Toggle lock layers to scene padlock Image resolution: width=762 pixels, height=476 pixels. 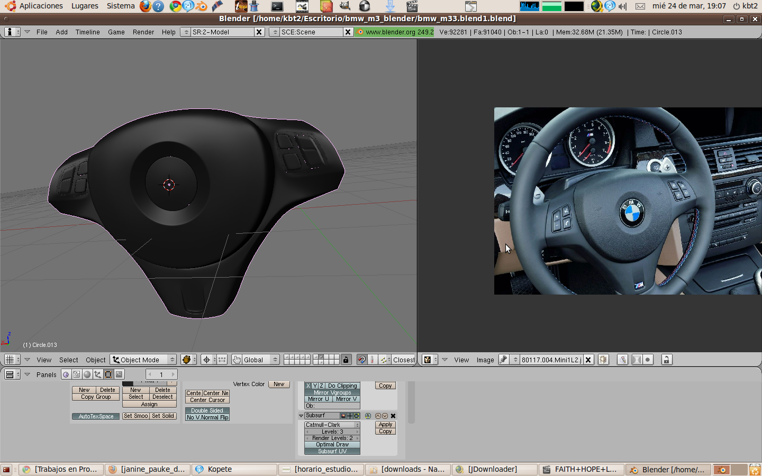[346, 360]
